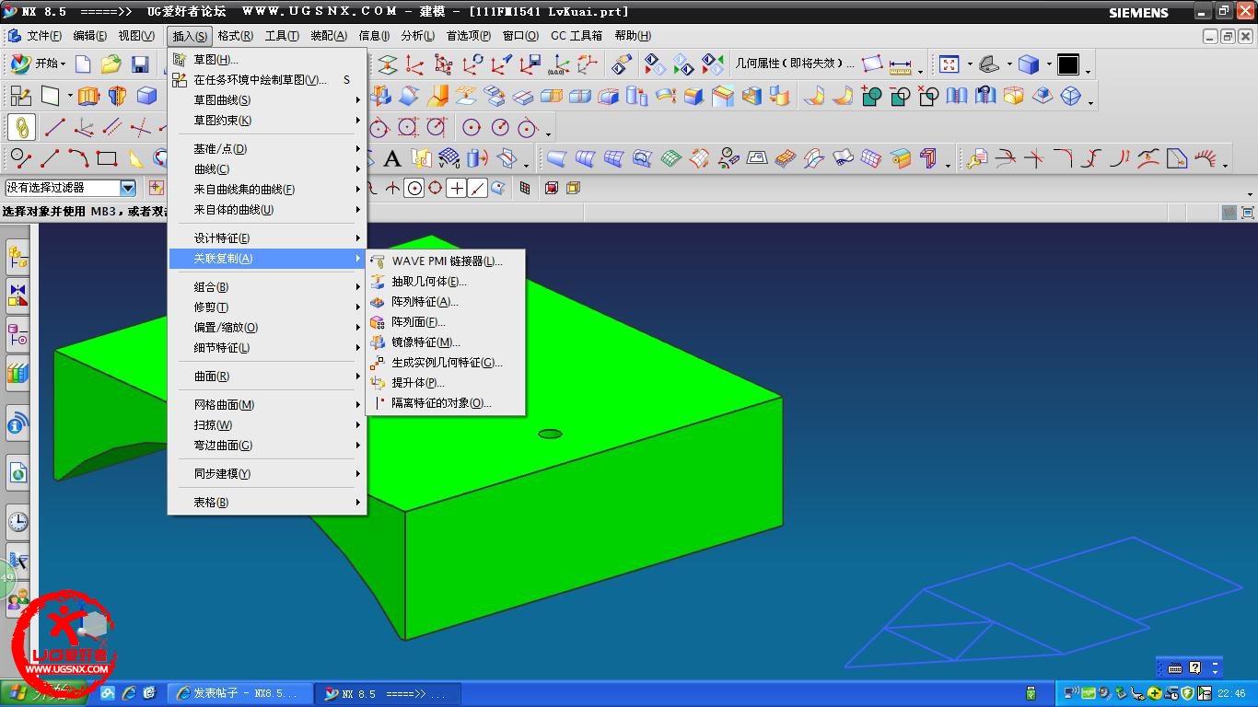This screenshot has width=1258, height=707.
Task: Select the small hole on the top face
Action: coord(550,434)
